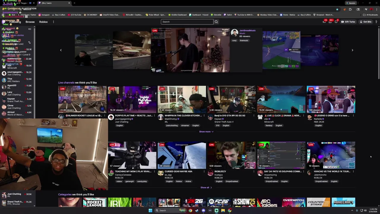The image size is (380, 214).
Task: Open the BLINKER ROCKET LEAGUE stream thumbnail
Action: click(82, 99)
